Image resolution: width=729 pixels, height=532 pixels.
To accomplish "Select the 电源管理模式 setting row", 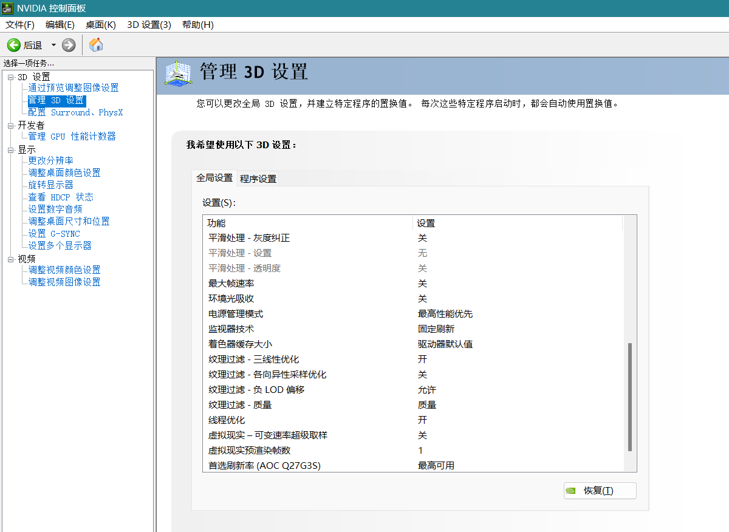I will tap(413, 314).
